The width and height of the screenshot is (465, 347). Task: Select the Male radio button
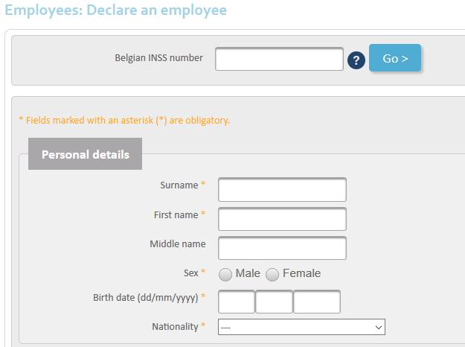coord(225,274)
